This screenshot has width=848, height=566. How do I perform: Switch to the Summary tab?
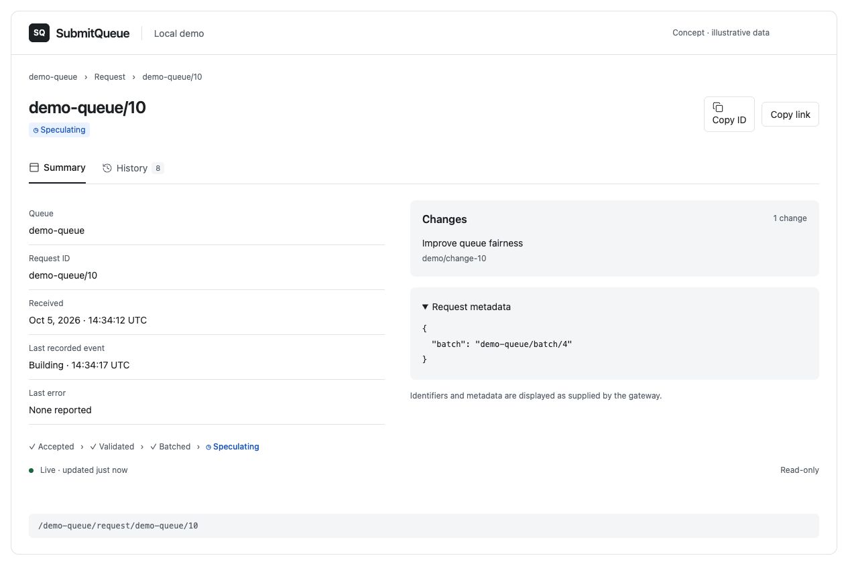tap(57, 168)
